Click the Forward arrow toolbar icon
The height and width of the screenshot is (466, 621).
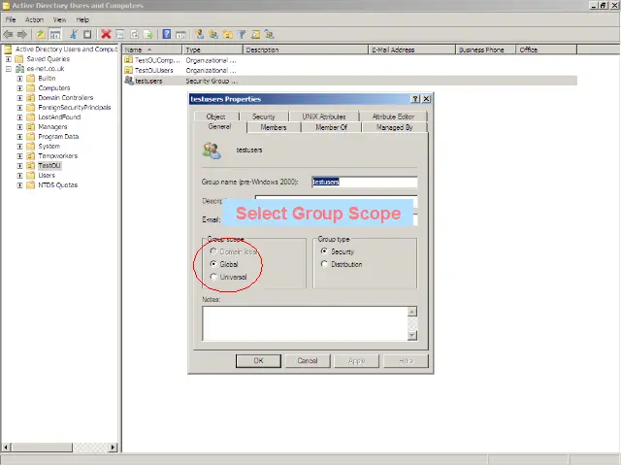click(22, 35)
